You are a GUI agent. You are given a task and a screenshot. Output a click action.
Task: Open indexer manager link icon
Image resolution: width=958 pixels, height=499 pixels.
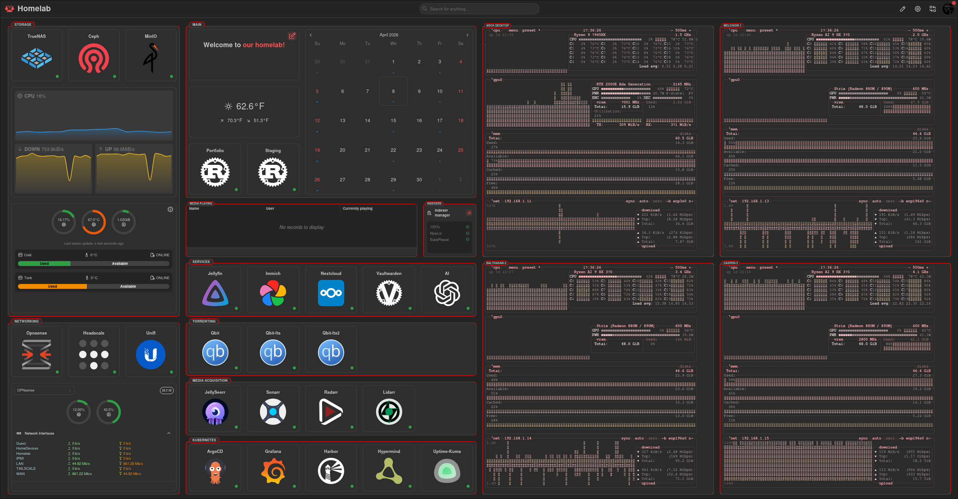click(x=469, y=213)
